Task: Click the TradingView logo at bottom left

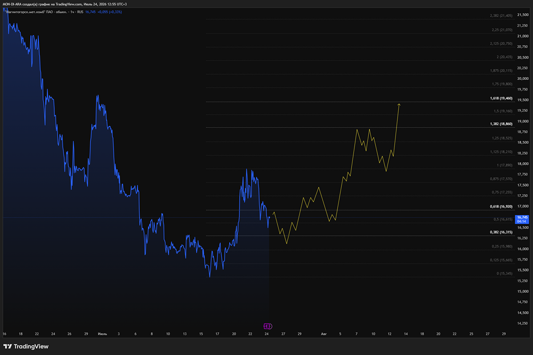Action: (26, 346)
